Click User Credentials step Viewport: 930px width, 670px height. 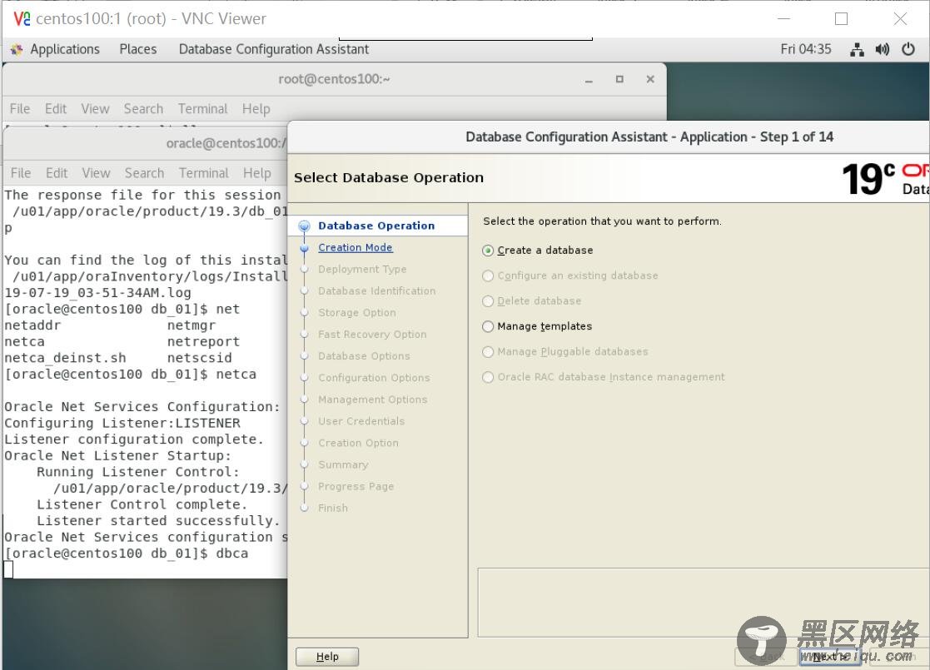361,422
